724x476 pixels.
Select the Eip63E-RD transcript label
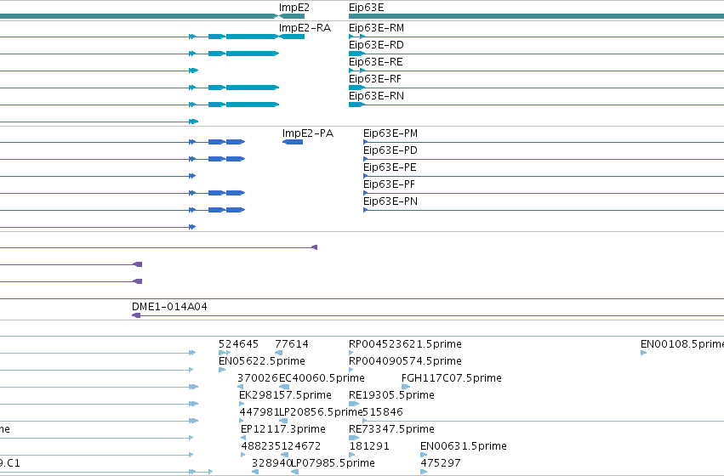tap(376, 45)
